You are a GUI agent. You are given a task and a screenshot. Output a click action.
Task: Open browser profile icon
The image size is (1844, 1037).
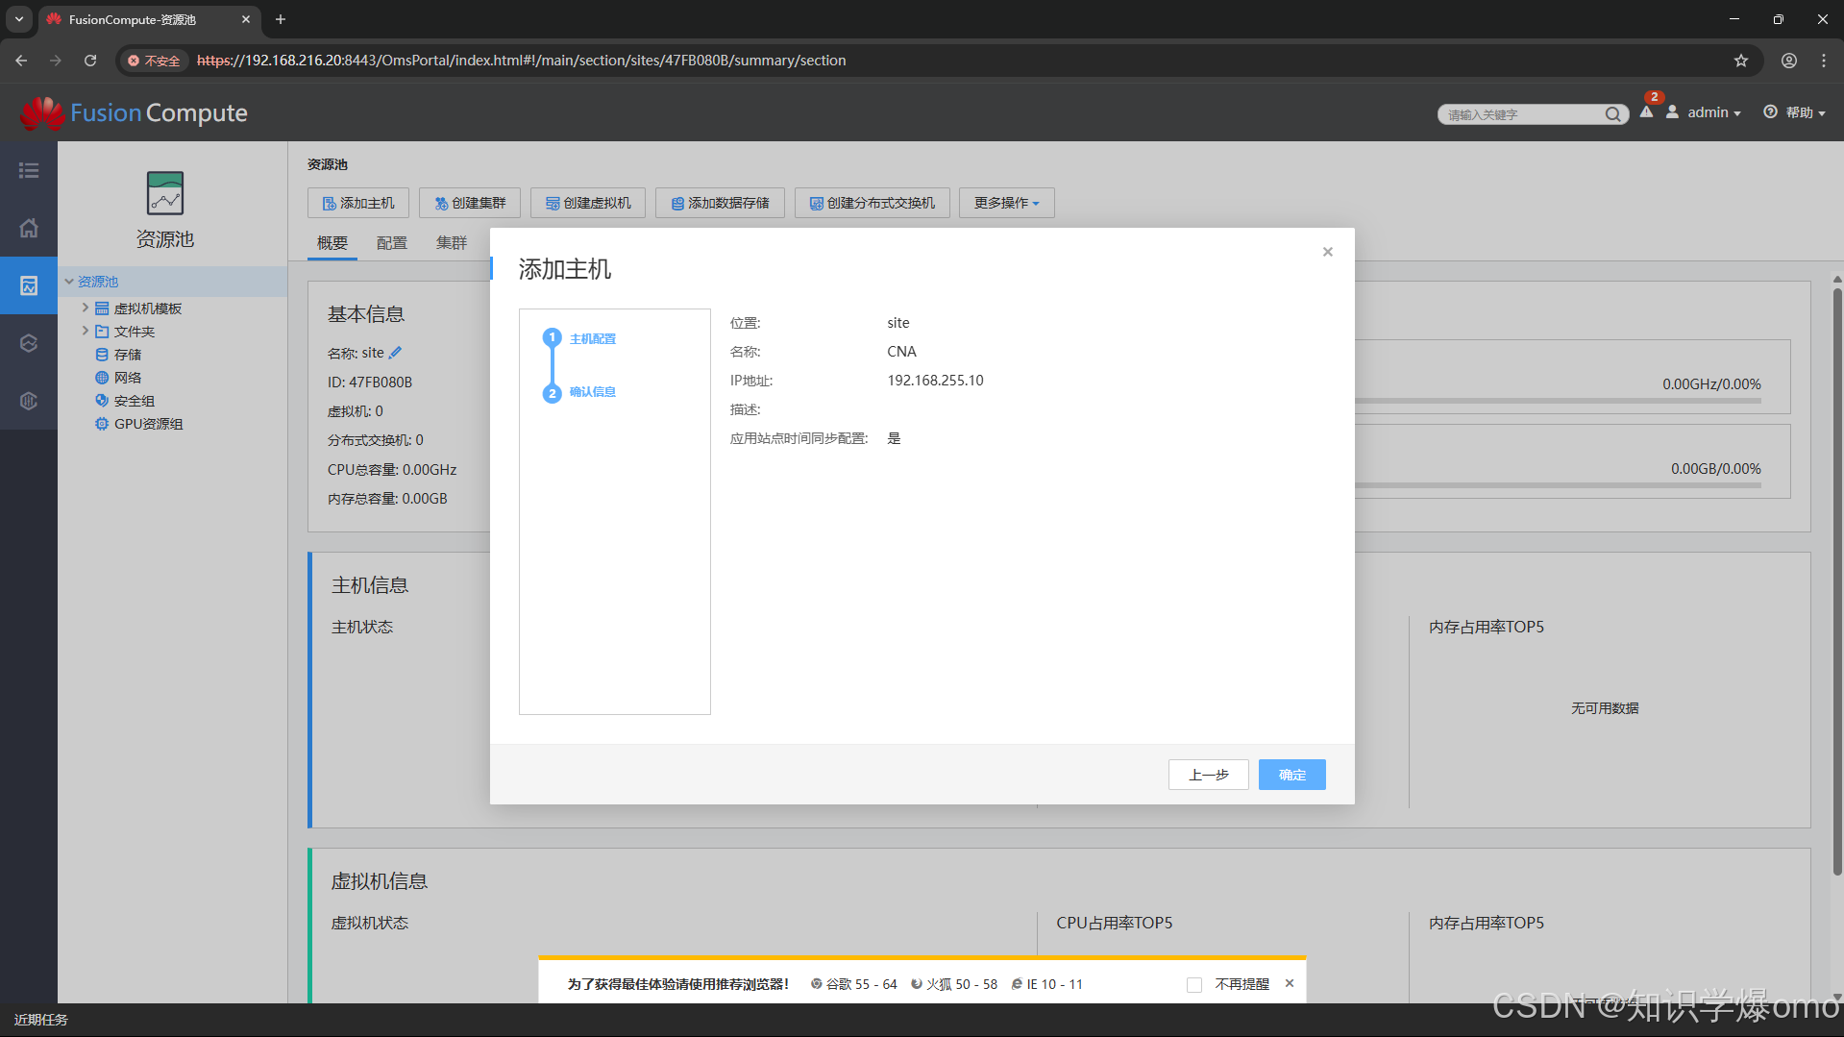tap(1788, 61)
